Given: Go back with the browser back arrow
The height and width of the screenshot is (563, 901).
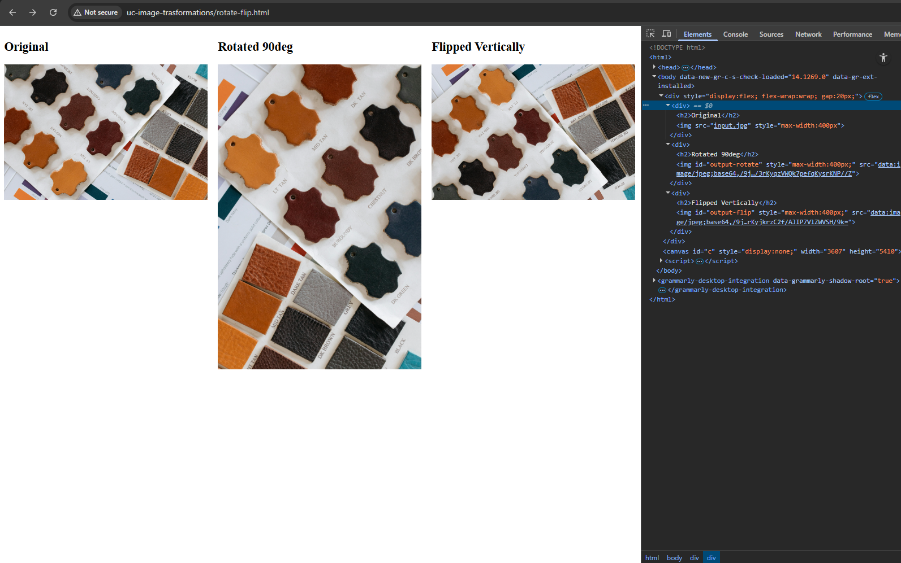Looking at the screenshot, I should [12, 12].
